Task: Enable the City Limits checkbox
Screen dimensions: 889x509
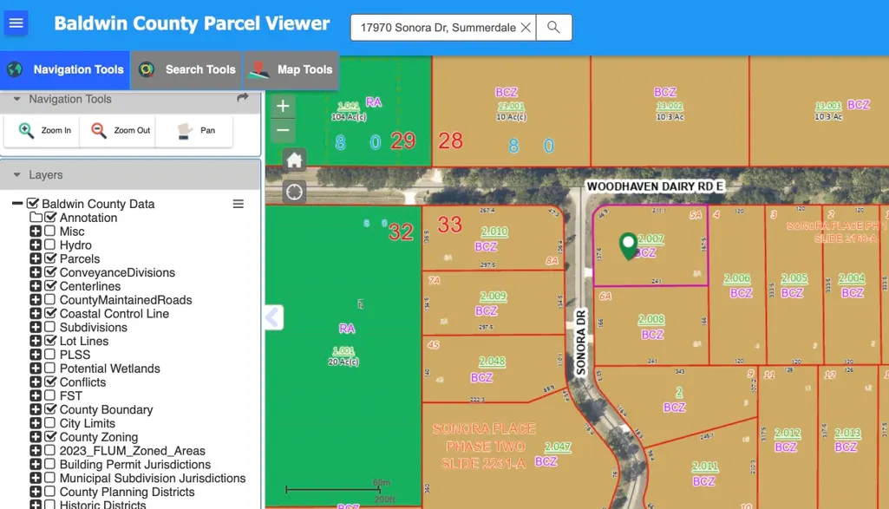Action: [50, 423]
